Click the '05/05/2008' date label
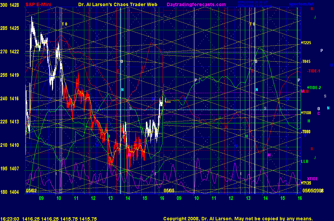Image resolution: width=334 pixels, height=221 pixels. [313, 190]
